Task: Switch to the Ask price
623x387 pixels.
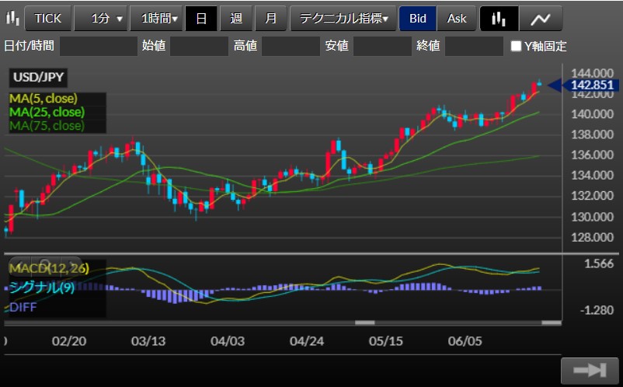Action: tap(457, 19)
